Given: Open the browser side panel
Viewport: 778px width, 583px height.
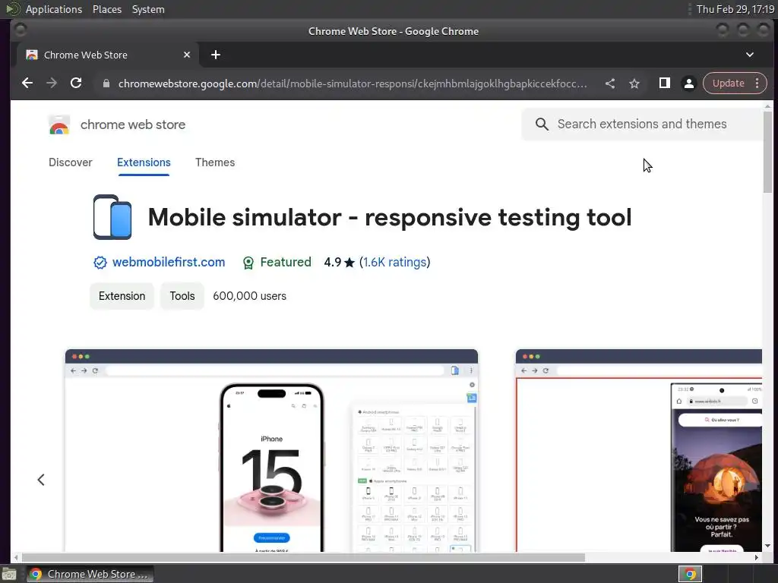Looking at the screenshot, I should 664,84.
